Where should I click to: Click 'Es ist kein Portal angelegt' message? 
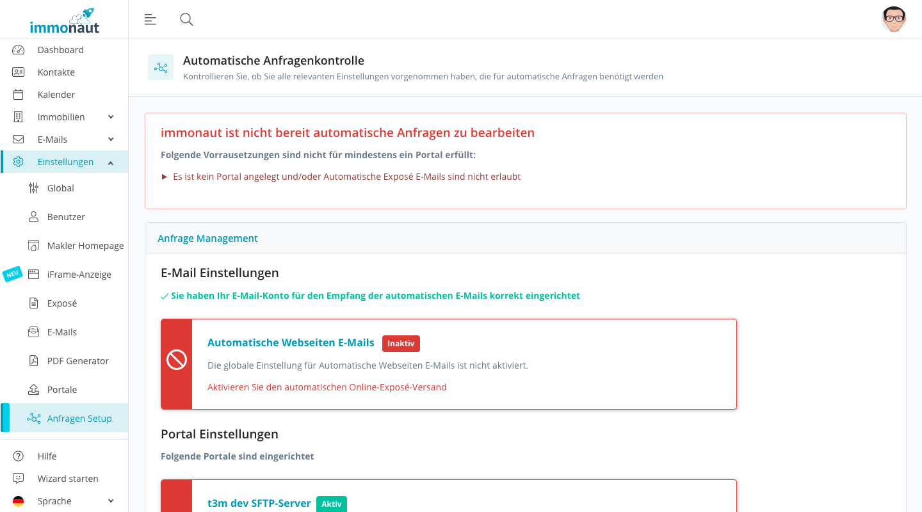coord(346,177)
